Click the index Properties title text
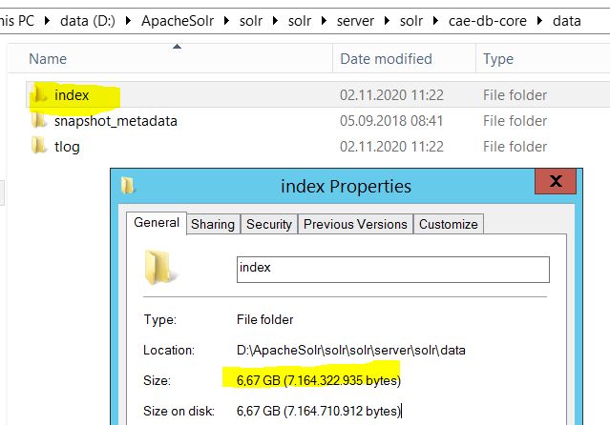 [x=346, y=186]
